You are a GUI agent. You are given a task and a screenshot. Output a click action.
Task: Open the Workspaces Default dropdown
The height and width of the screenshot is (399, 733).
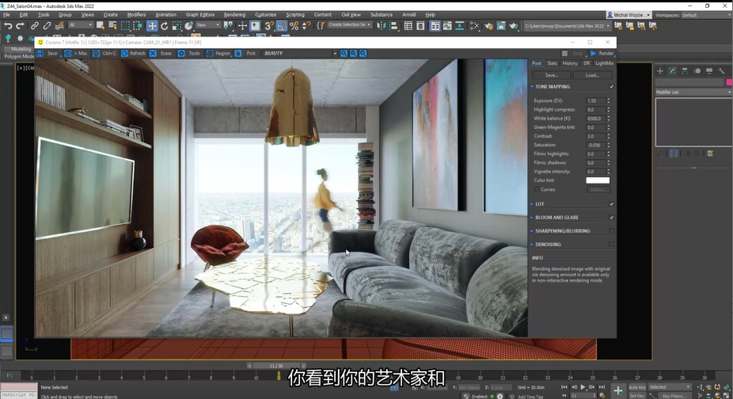[x=706, y=15]
